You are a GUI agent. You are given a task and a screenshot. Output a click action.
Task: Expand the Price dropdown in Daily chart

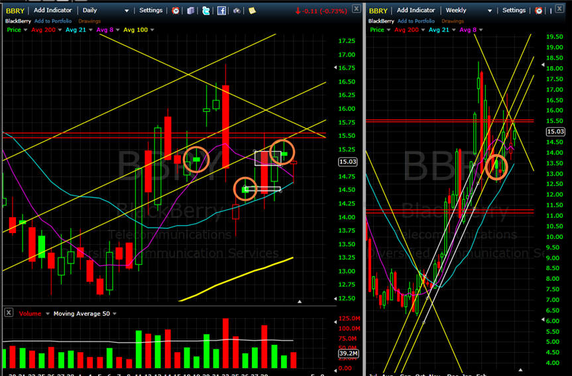tap(26, 30)
